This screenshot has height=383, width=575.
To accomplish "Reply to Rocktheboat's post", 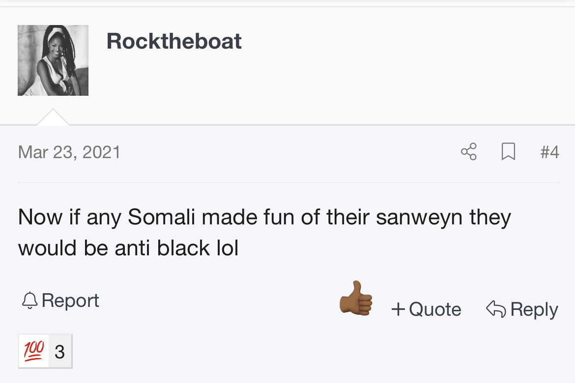I will click(x=534, y=309).
